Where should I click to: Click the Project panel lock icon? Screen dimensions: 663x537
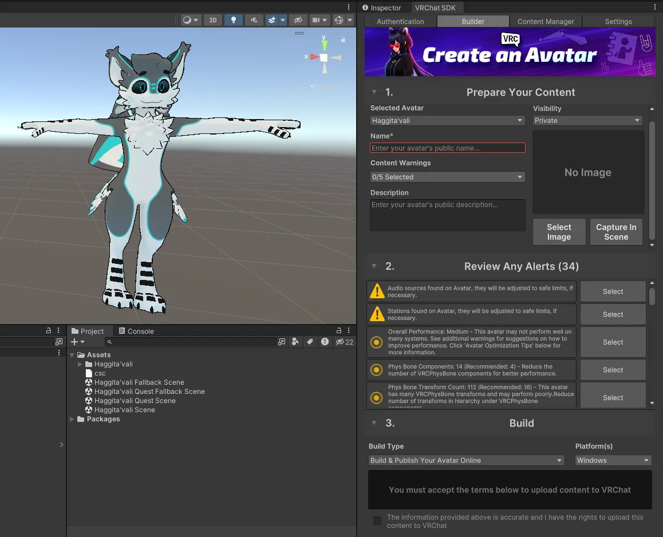tap(339, 331)
